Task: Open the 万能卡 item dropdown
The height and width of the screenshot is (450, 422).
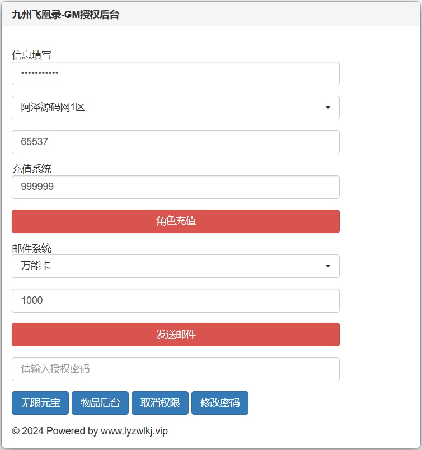Action: pos(175,266)
